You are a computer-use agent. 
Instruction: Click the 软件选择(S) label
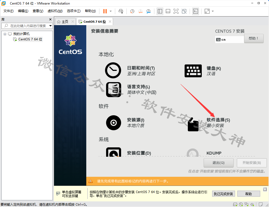[218, 120]
